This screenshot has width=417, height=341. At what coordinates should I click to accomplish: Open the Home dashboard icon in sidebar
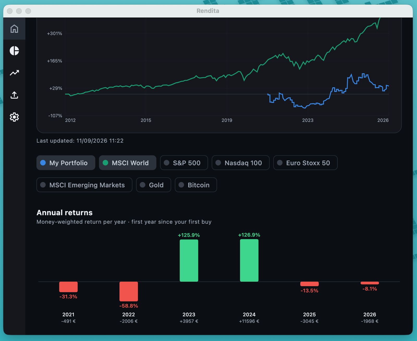pos(14,29)
